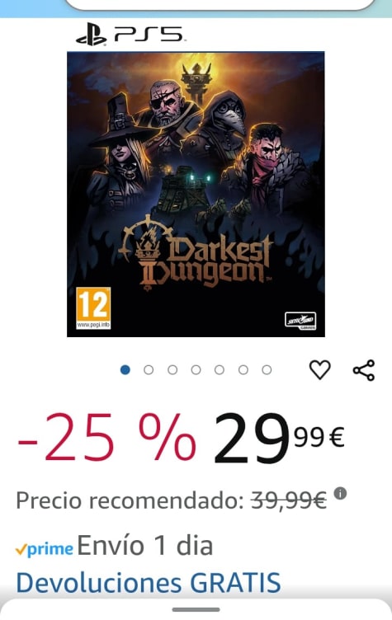392x620 pixels.
Task: Tap the bottom sheet drag handle
Action: [x=196, y=610]
